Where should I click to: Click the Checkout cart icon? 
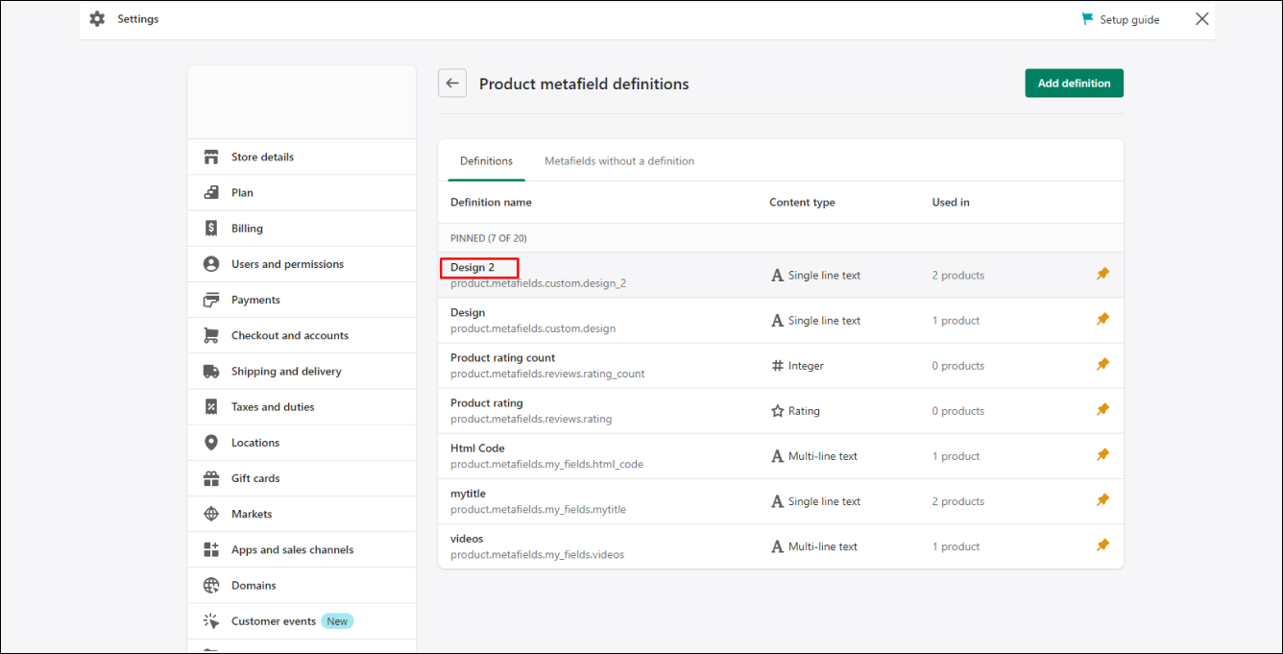point(211,335)
